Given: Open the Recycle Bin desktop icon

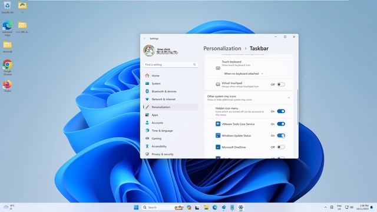Looking at the screenshot, I should pyautogui.click(x=7, y=7).
